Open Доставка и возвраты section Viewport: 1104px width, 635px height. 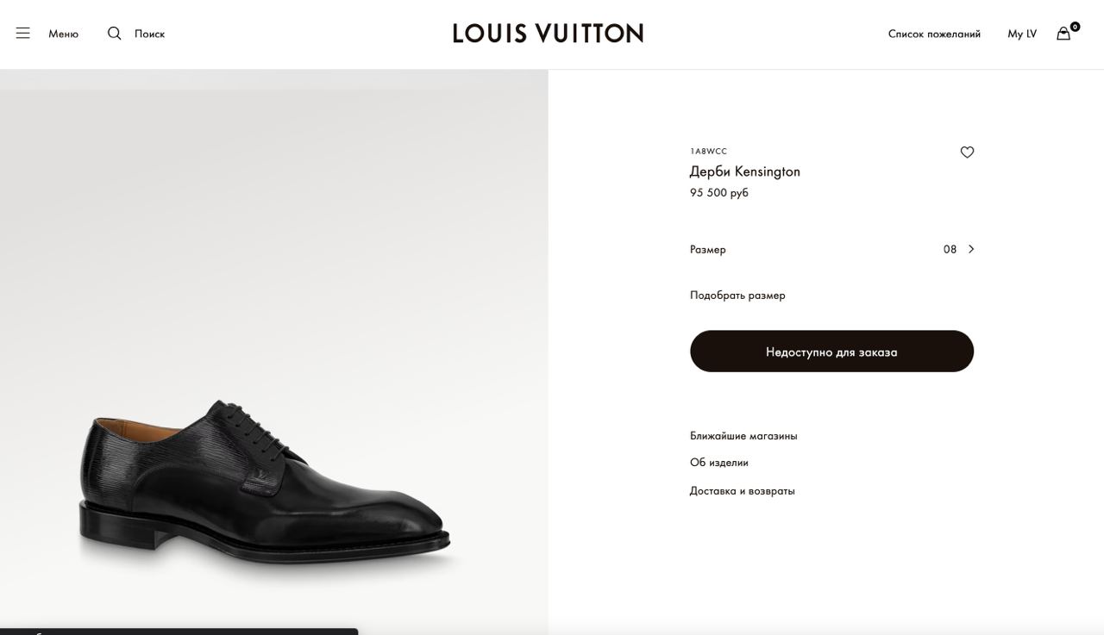(743, 491)
